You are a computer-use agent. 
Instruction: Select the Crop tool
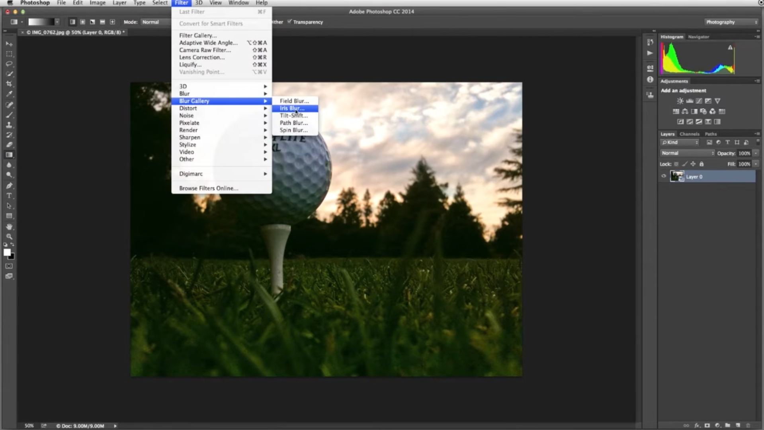(9, 84)
